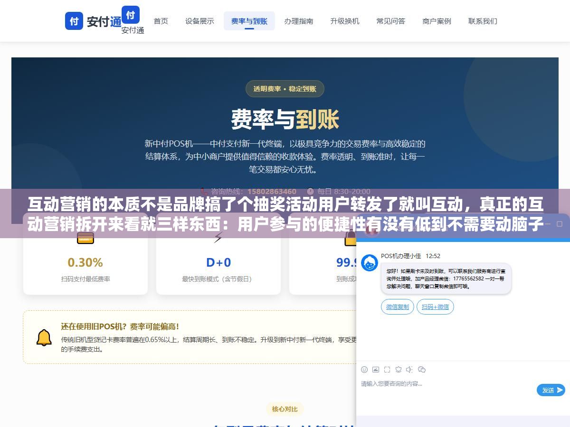This screenshot has height=427, width=570.
Task: Click the agent name POS机办理小佳
Action: coord(401,256)
